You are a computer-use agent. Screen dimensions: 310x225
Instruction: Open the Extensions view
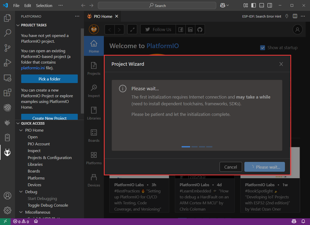coord(7,93)
